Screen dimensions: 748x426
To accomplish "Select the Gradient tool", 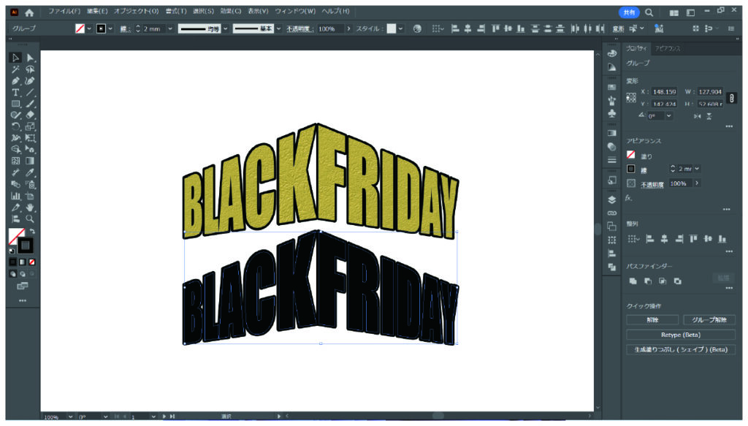I will (x=30, y=161).
